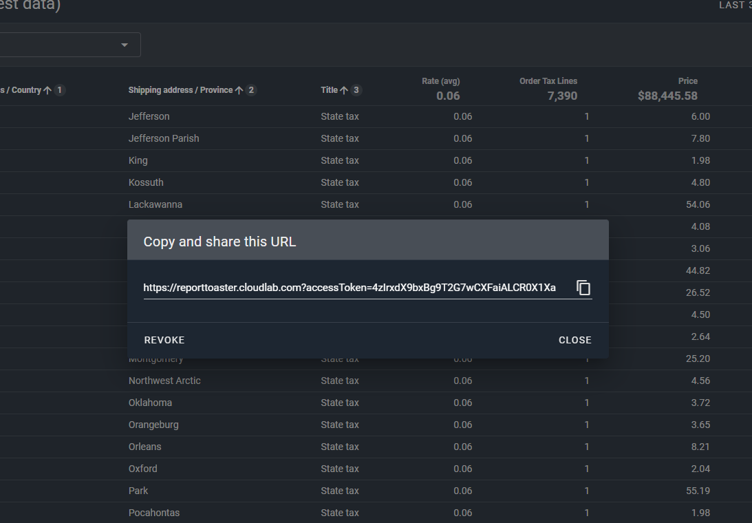Click the Orangeburg province cell
Image resolution: width=752 pixels, height=523 pixels.
(x=153, y=425)
